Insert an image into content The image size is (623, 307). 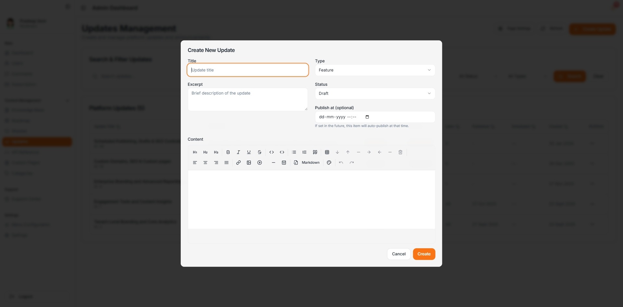point(249,163)
